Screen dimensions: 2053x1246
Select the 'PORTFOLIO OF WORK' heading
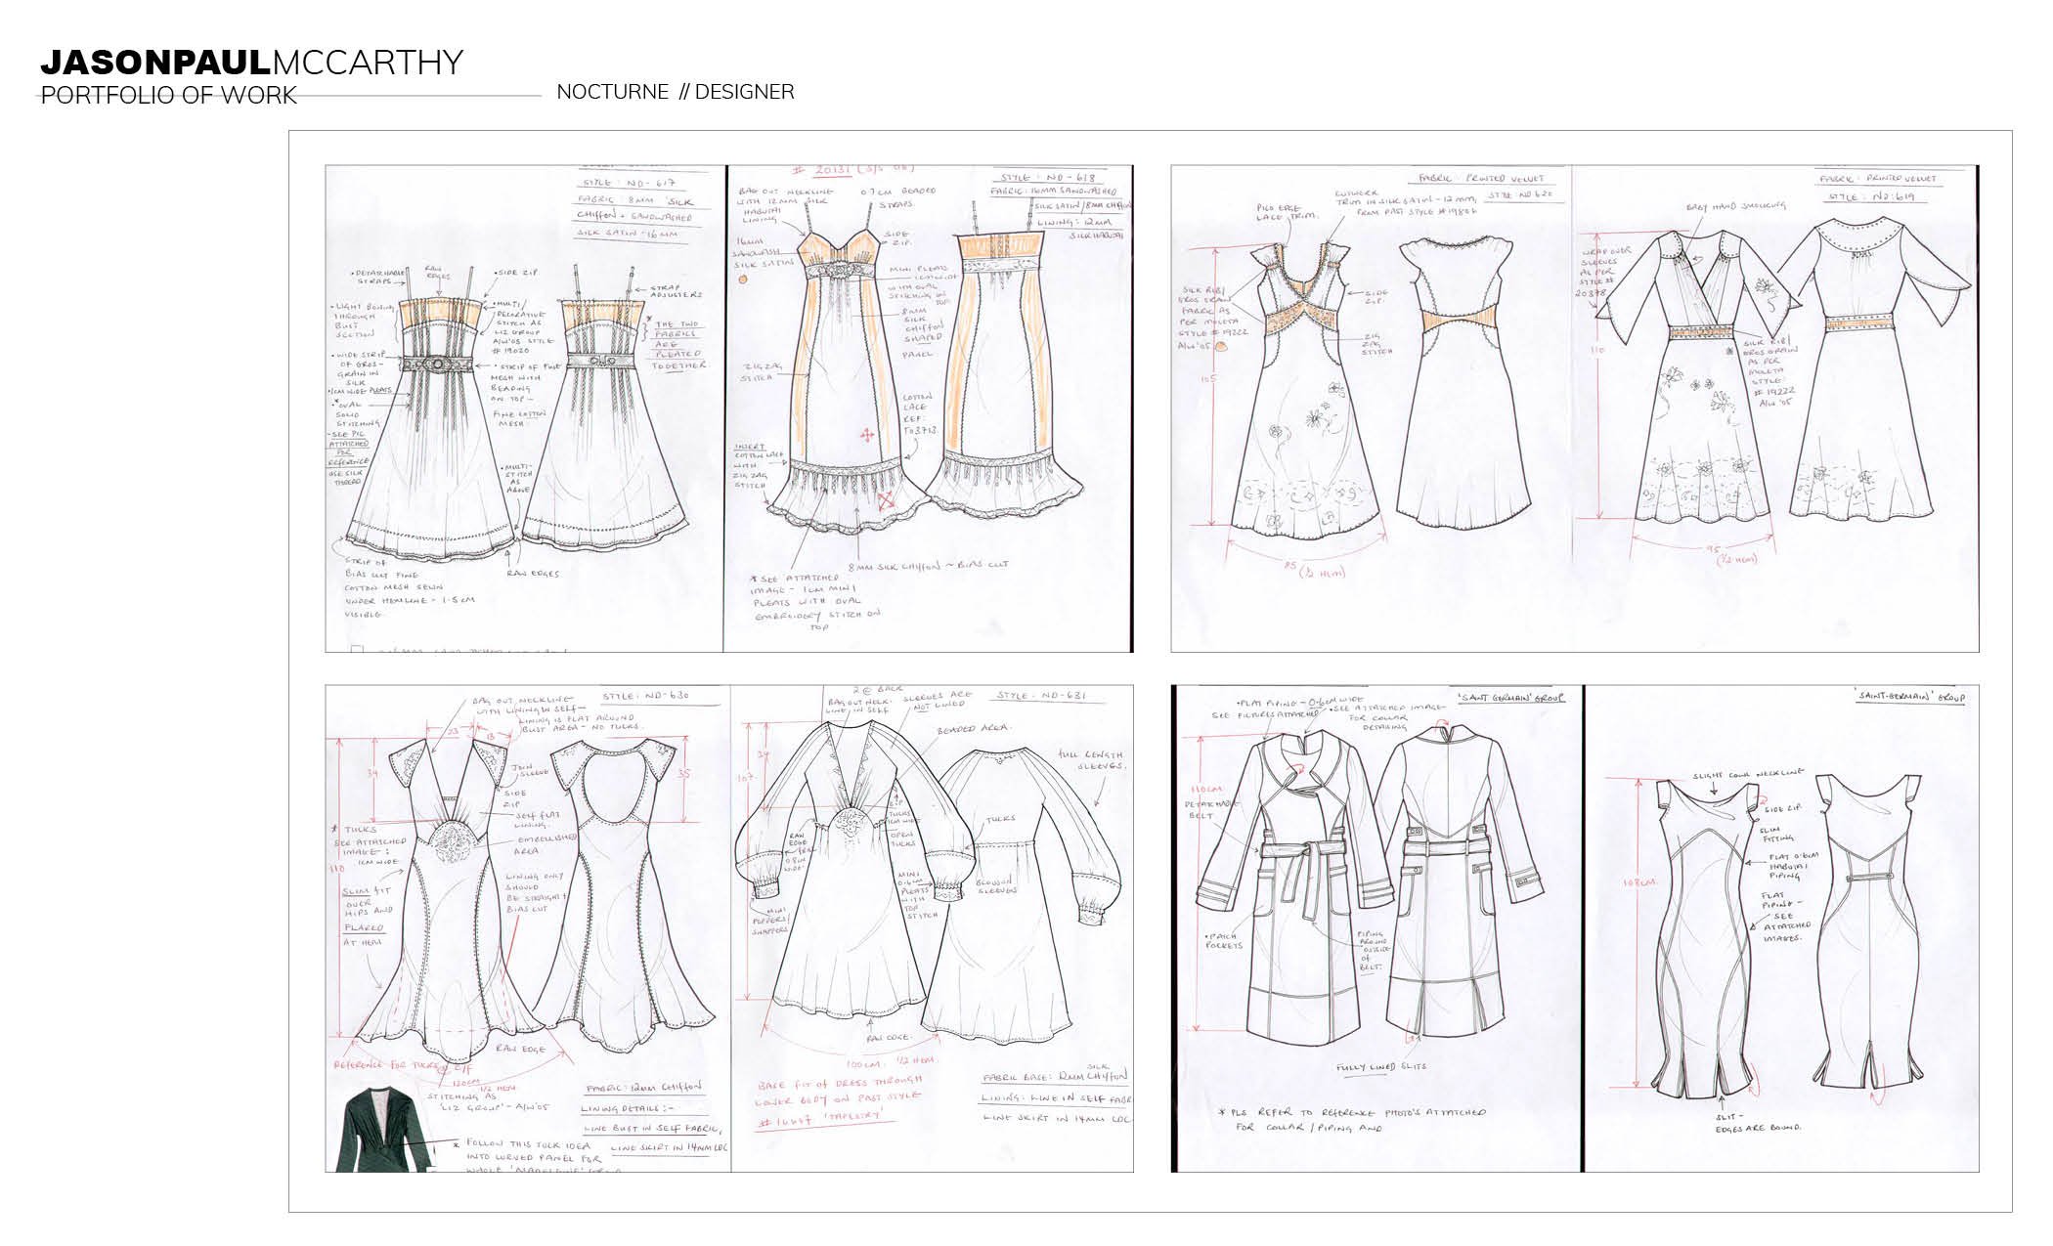coord(164,95)
